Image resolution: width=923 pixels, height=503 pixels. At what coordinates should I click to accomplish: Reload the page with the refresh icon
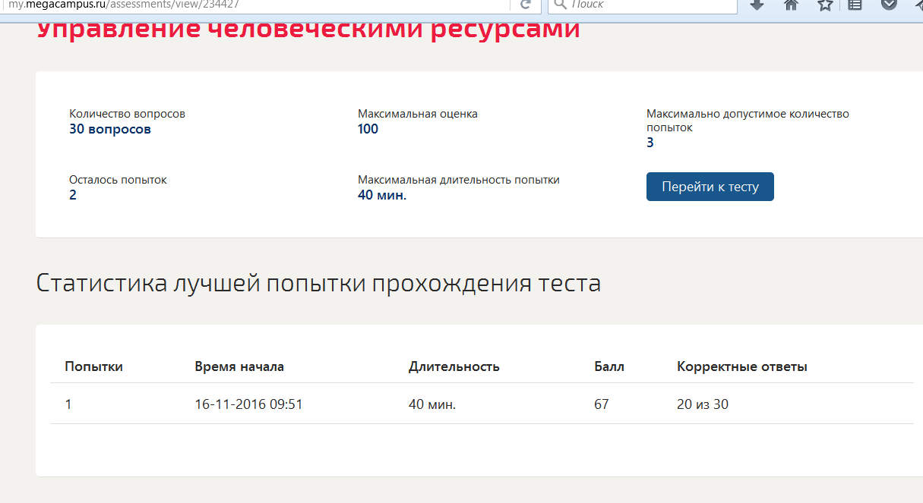click(x=525, y=5)
